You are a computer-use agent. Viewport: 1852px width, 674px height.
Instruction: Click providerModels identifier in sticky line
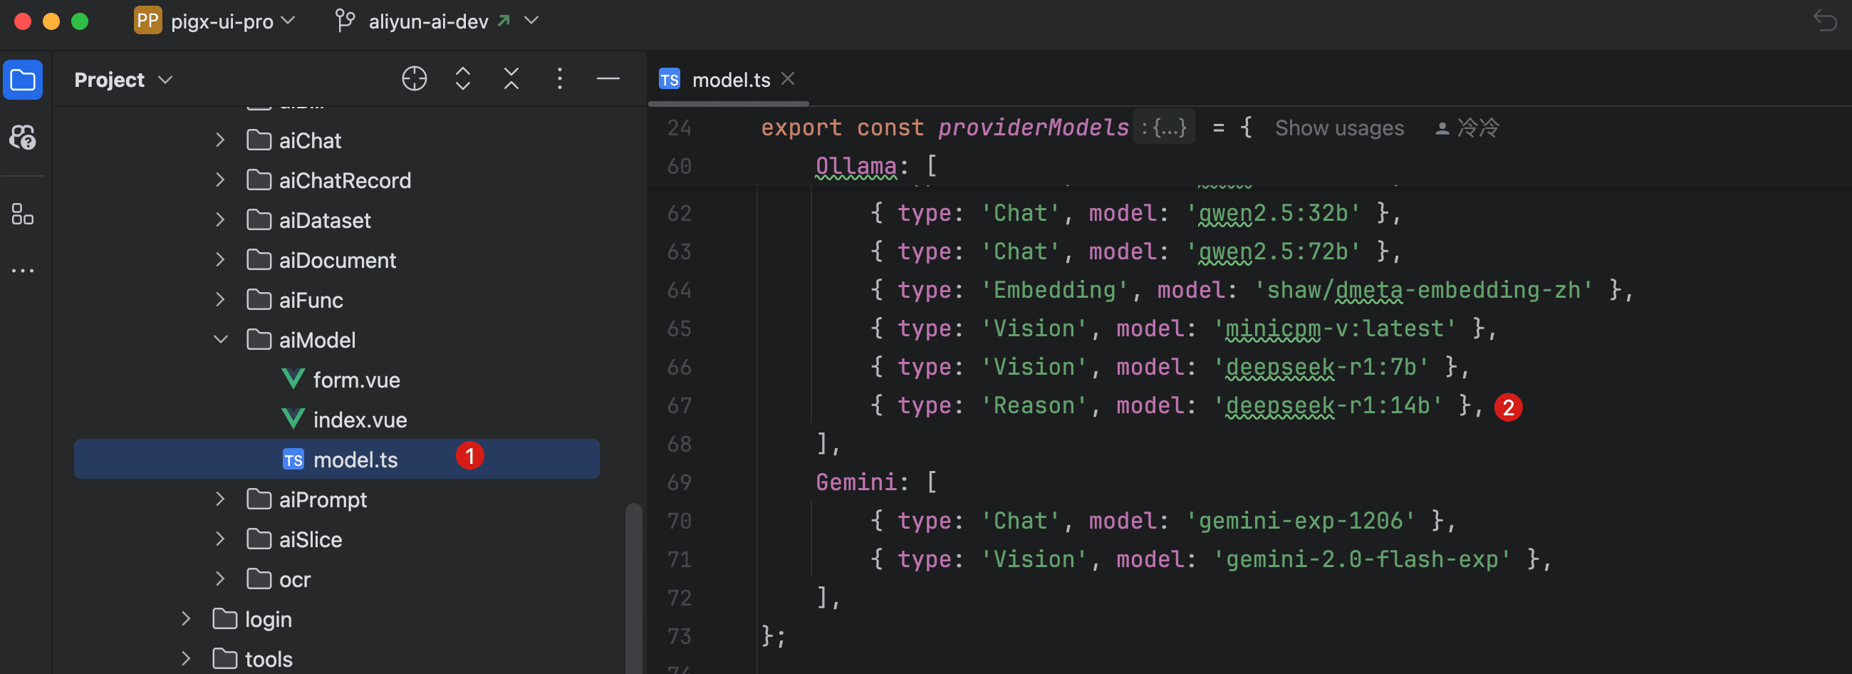(1033, 128)
